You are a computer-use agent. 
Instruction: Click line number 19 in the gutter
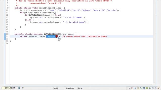tap(7, 32)
